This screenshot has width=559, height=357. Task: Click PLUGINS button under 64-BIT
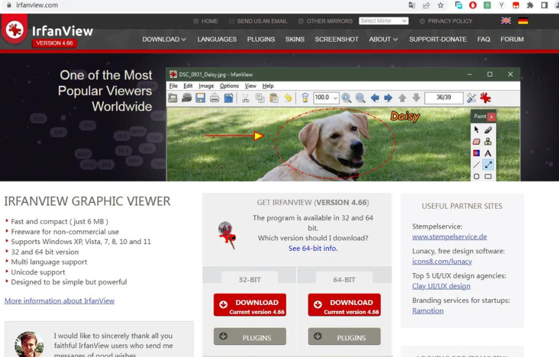click(x=344, y=336)
